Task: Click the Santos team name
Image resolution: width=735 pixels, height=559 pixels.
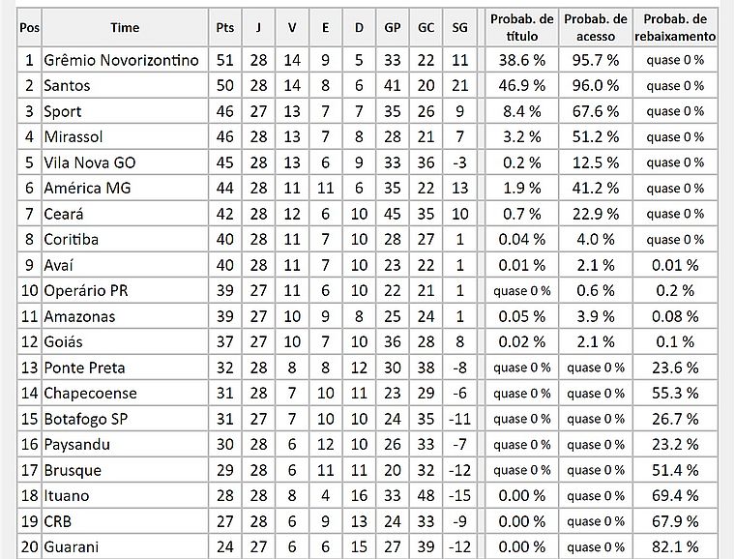Action: [x=67, y=86]
